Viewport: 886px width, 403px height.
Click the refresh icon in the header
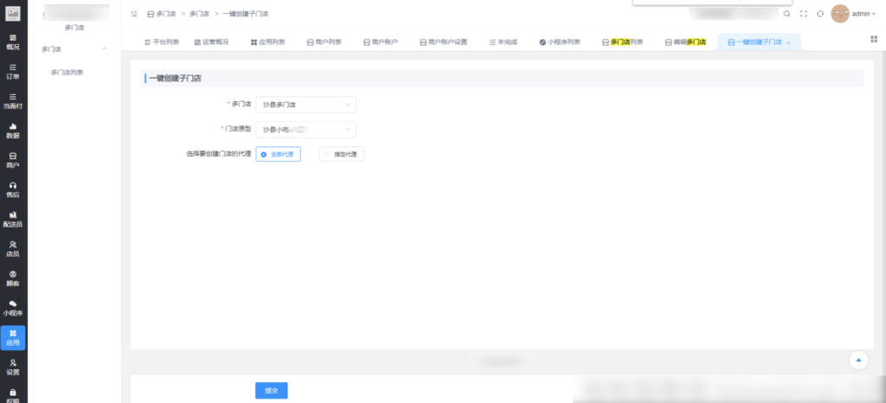coord(820,14)
